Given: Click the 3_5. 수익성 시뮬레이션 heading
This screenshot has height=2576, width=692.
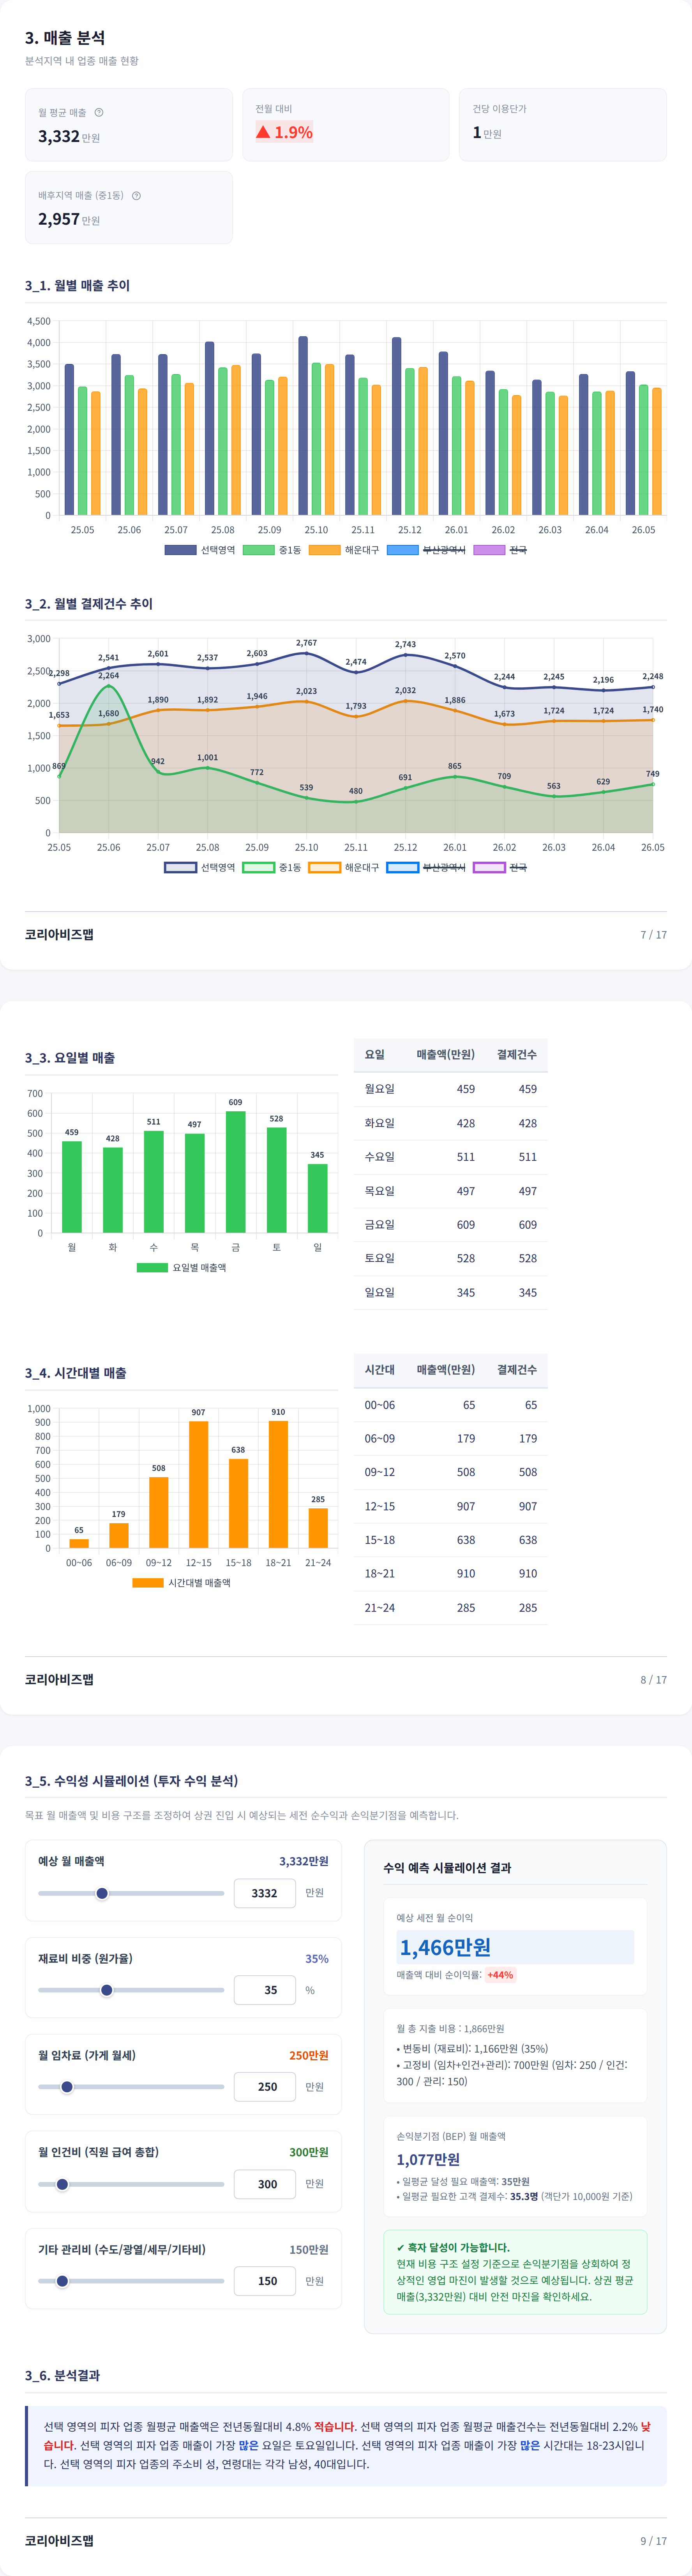Looking at the screenshot, I should (132, 1781).
